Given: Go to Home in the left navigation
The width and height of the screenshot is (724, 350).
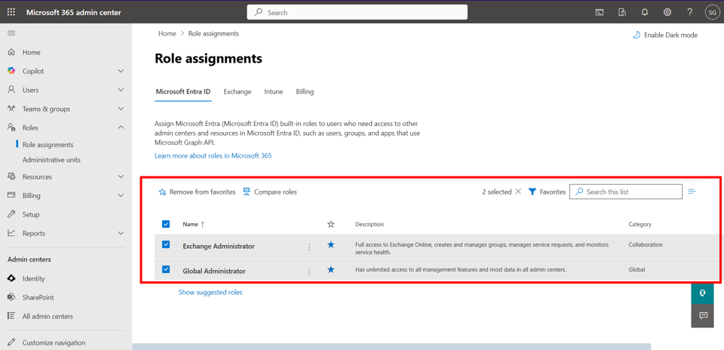Looking at the screenshot, I should pos(32,53).
